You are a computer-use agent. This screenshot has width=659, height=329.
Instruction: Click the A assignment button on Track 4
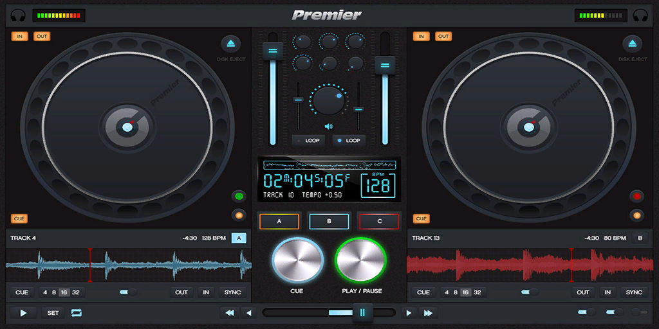(x=239, y=238)
